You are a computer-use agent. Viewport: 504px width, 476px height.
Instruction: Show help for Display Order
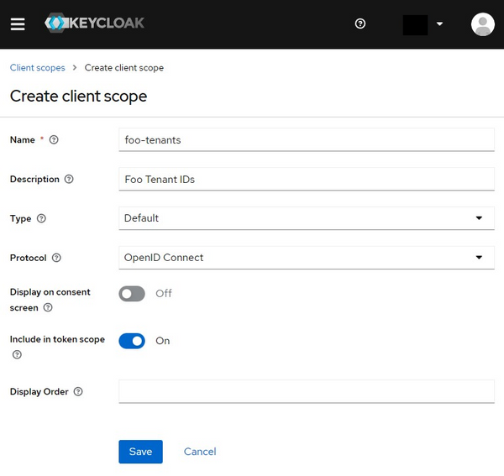(x=78, y=391)
